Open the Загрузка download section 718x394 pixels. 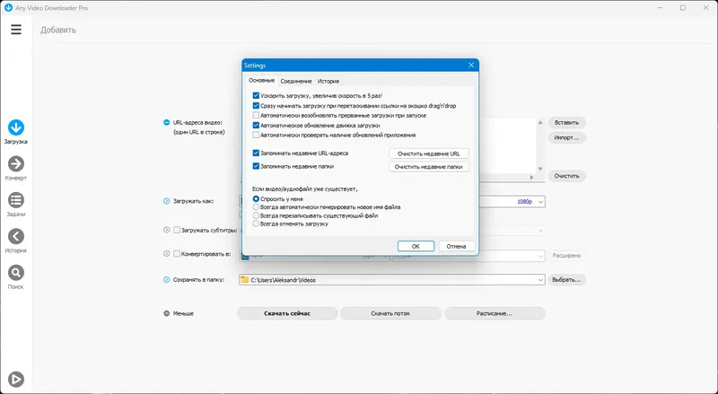(16, 132)
